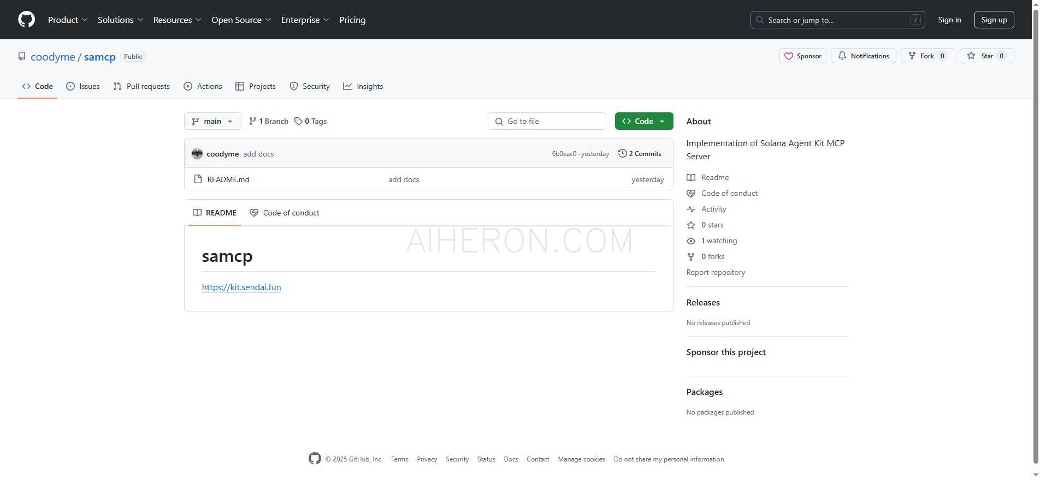Click the star icon beside 0 stars

point(691,225)
